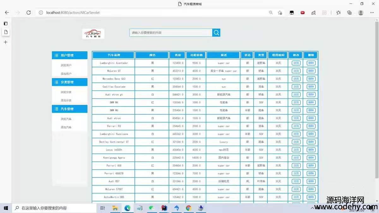The width and height of the screenshot is (379, 213).
Task: Go back with the browser back arrow
Action: [x=7, y=13]
